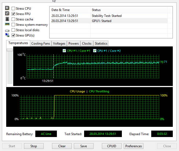Screen dimensions: 179x151
Task: Hide the CPU #1 / Core #2 graph line
Action: coord(95,51)
